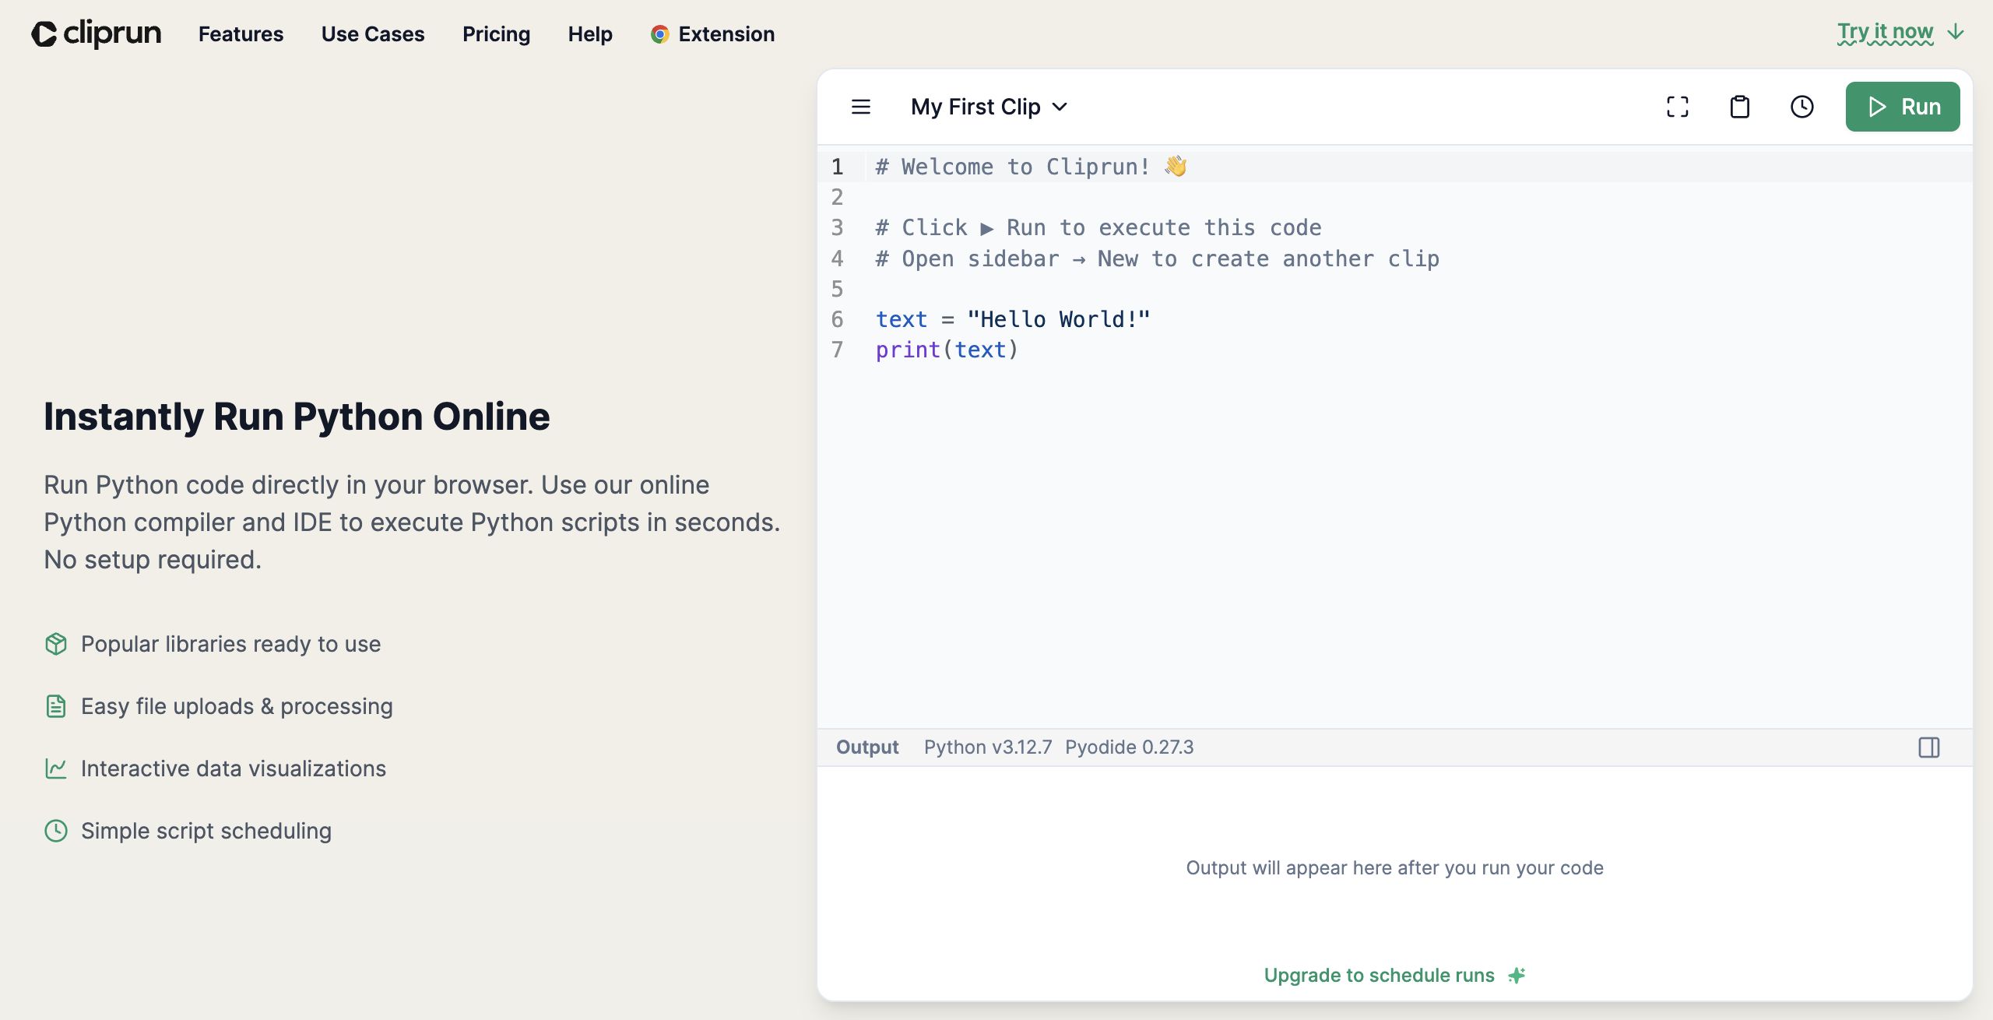Open the Features menu

pos(241,34)
